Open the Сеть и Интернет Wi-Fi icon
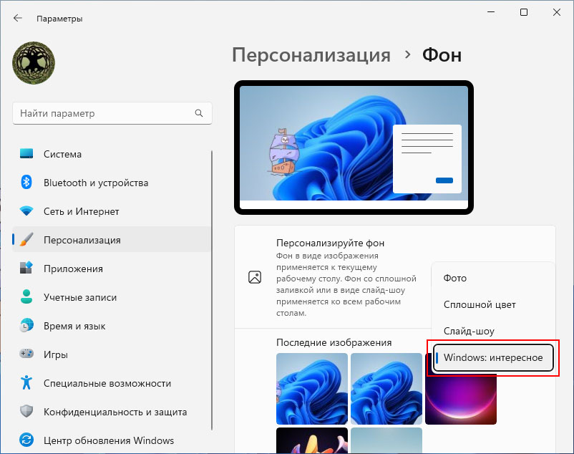The image size is (574, 454). (26, 211)
